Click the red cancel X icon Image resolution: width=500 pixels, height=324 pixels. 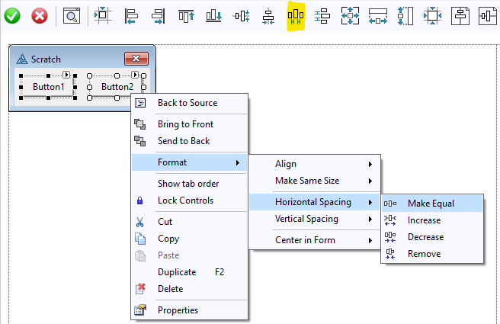coord(39,15)
